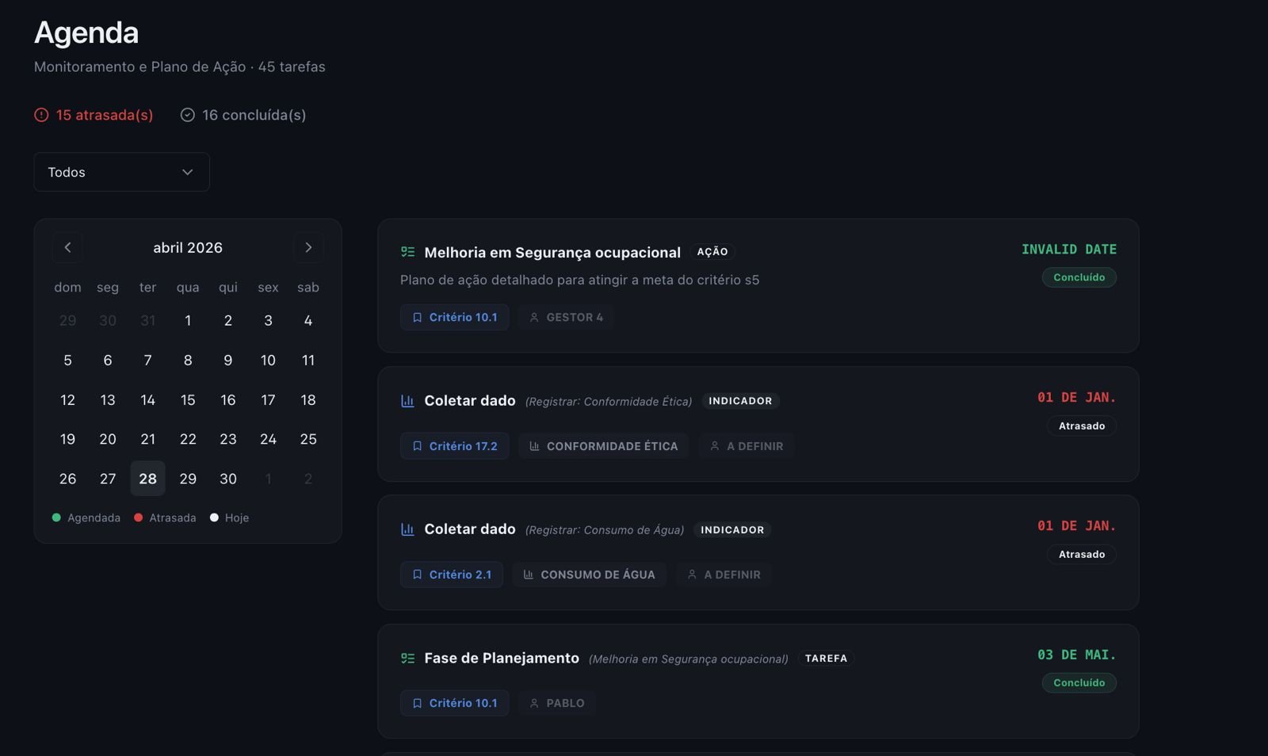Click chart icon beside Conformidade Ética Coletar dado
This screenshot has width=1268, height=756.
coord(407,401)
